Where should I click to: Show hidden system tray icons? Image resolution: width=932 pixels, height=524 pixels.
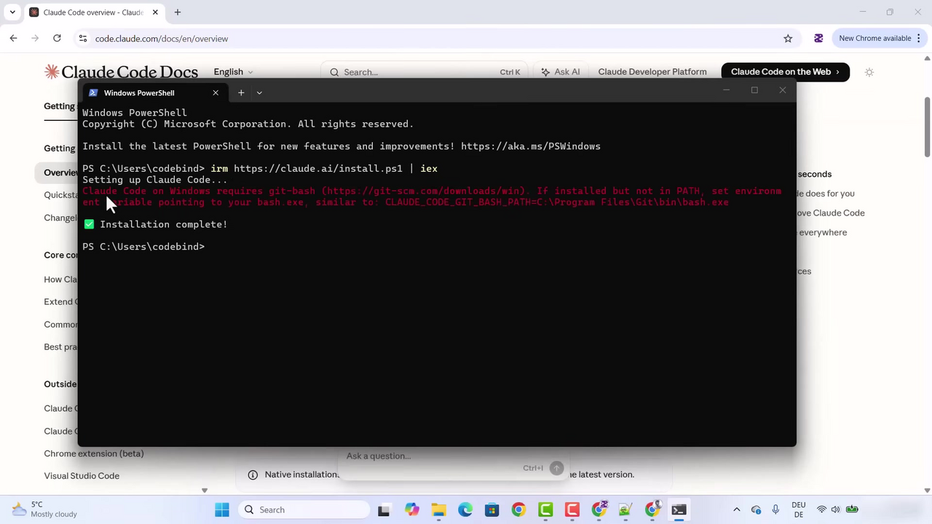pos(736,510)
